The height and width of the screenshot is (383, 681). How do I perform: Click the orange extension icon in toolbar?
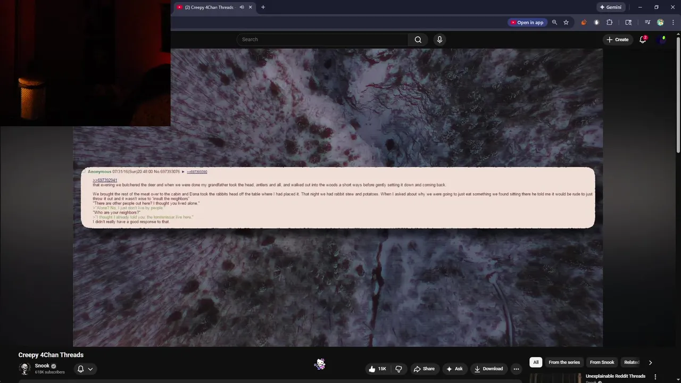584,22
